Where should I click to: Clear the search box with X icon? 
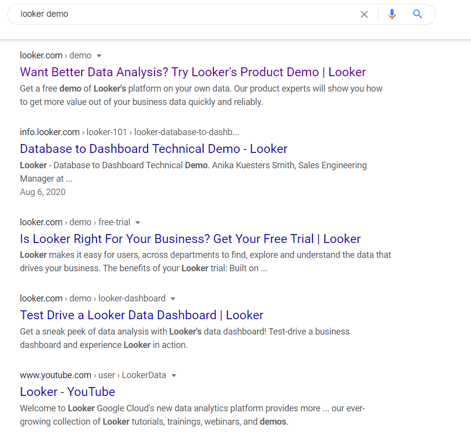point(364,14)
